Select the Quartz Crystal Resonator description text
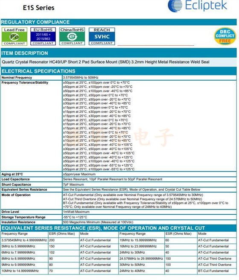Viewport: 239px width, 280px height. (x=105, y=62)
